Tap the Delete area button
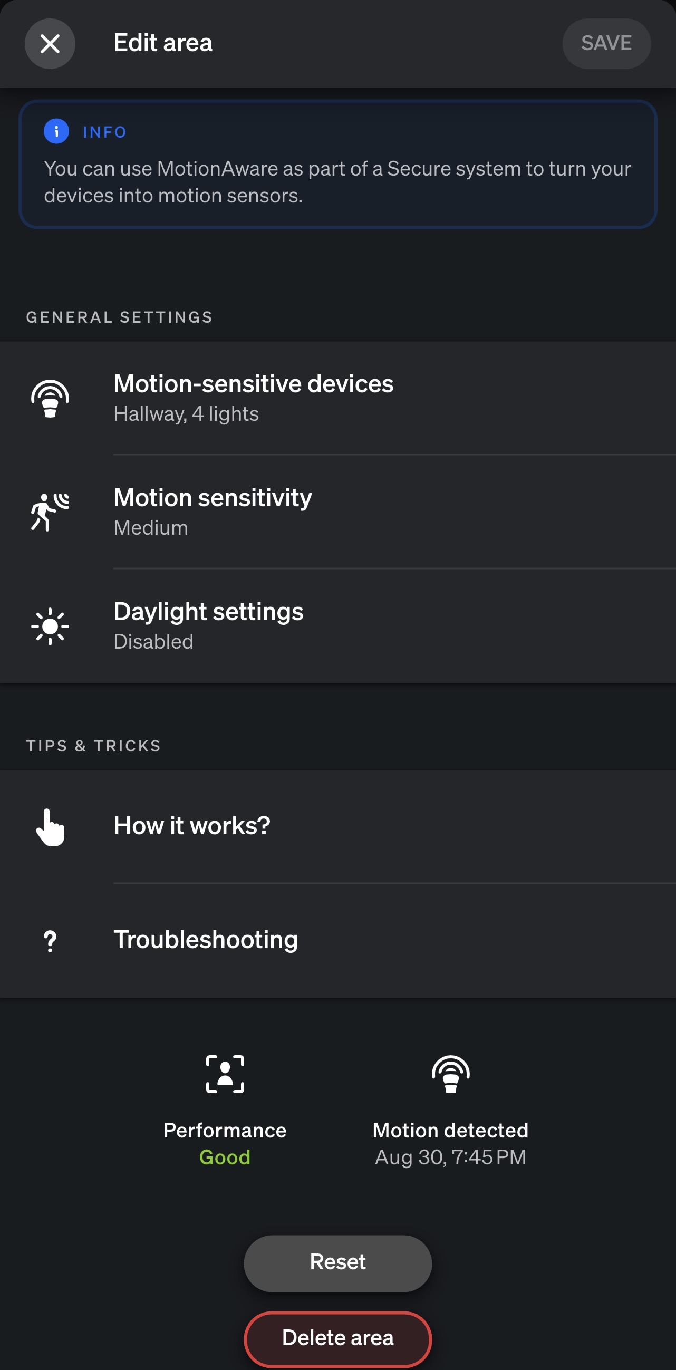Image resolution: width=676 pixels, height=1370 pixels. 337,1338
